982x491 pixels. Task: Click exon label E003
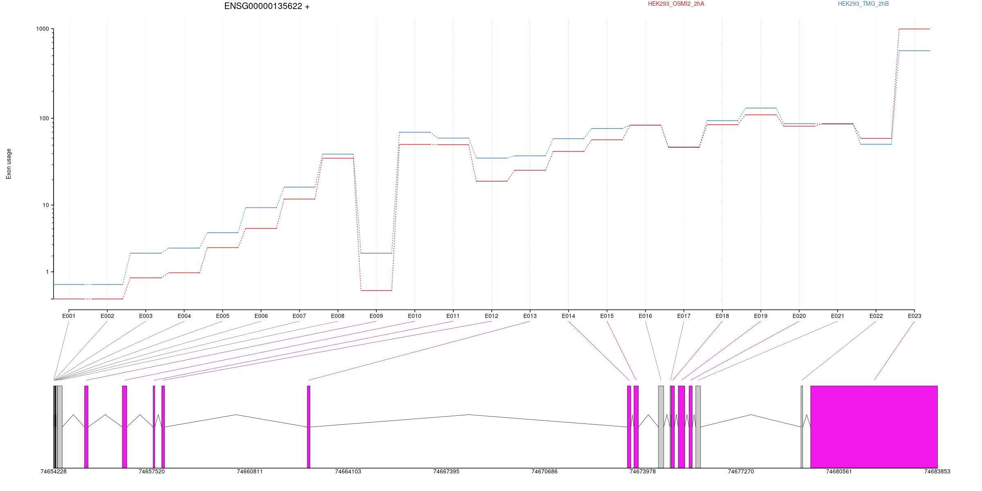click(x=146, y=316)
